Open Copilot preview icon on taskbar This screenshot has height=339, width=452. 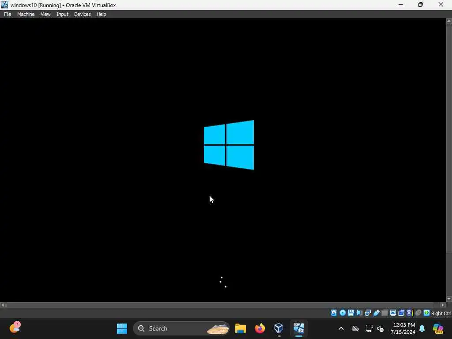(438, 328)
